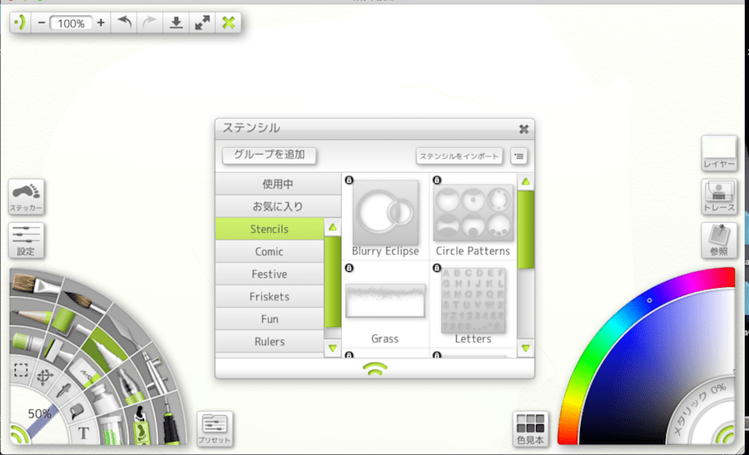The width and height of the screenshot is (749, 455).
Task: Undo the last action
Action: click(124, 22)
